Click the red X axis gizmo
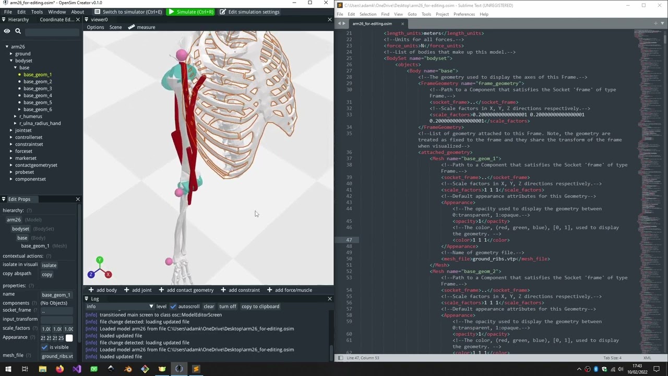 pyautogui.click(x=108, y=274)
